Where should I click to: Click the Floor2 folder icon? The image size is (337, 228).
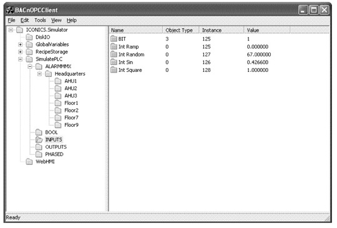click(x=58, y=111)
